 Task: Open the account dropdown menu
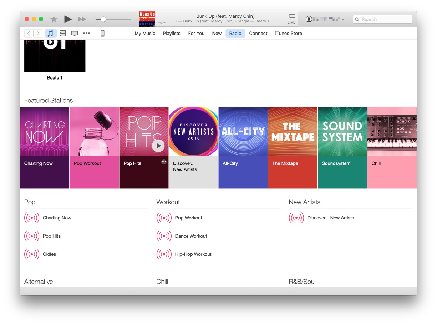[325, 20]
